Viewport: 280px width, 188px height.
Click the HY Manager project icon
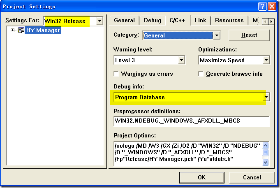click(x=21, y=30)
